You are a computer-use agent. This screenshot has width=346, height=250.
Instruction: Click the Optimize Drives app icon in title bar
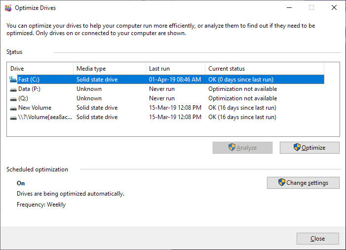point(7,7)
